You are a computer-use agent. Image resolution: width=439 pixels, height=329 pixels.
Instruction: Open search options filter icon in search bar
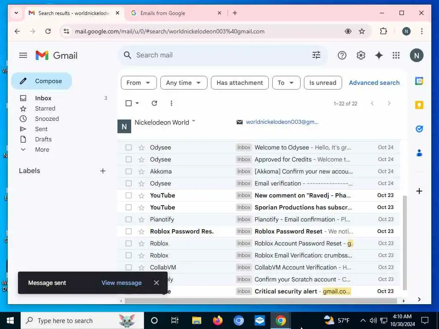point(316,55)
